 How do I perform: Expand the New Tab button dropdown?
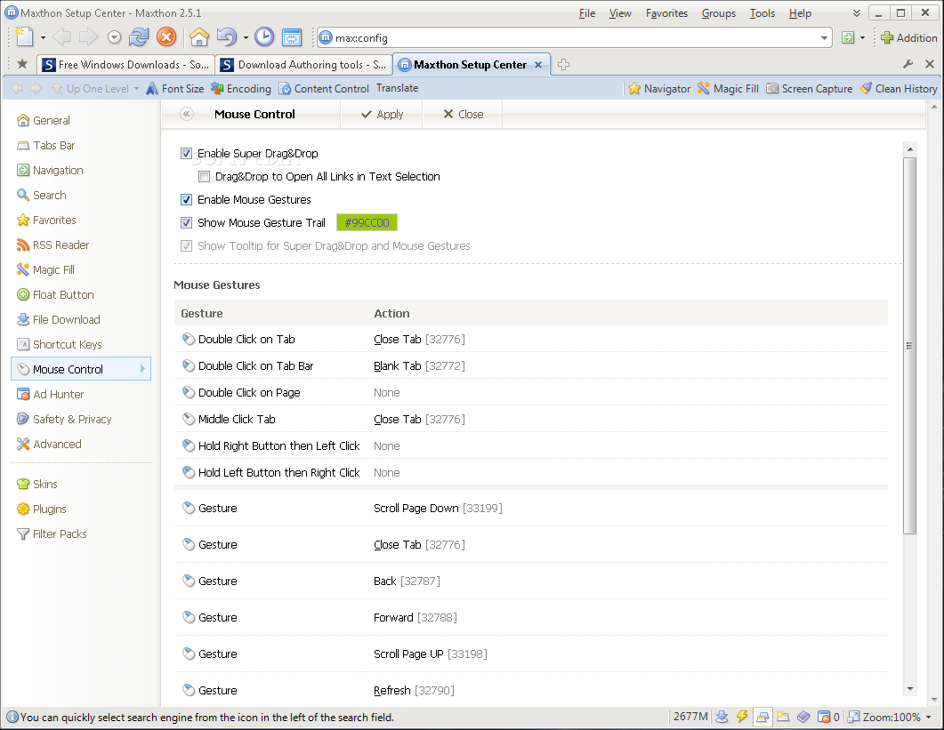click(x=43, y=38)
